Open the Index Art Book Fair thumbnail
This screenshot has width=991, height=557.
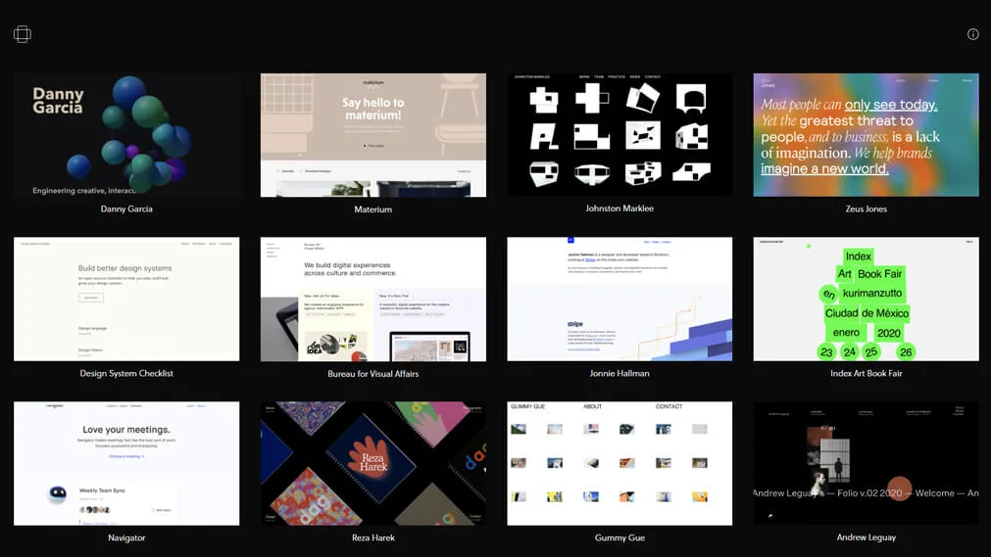pos(866,300)
